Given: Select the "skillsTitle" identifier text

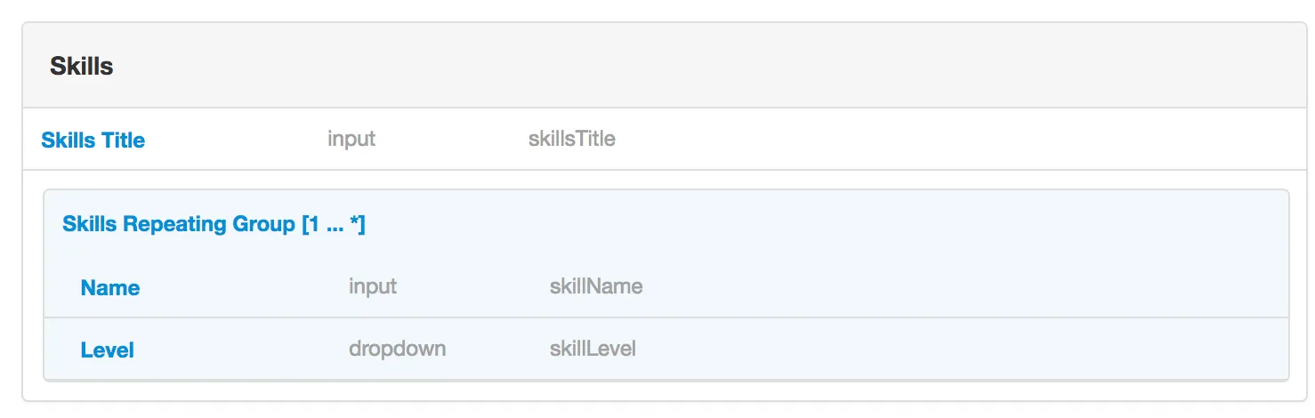Looking at the screenshot, I should click(571, 140).
